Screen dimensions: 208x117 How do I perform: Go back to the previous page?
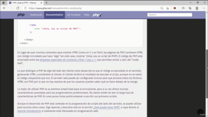pyautogui.click(x=4, y=8)
